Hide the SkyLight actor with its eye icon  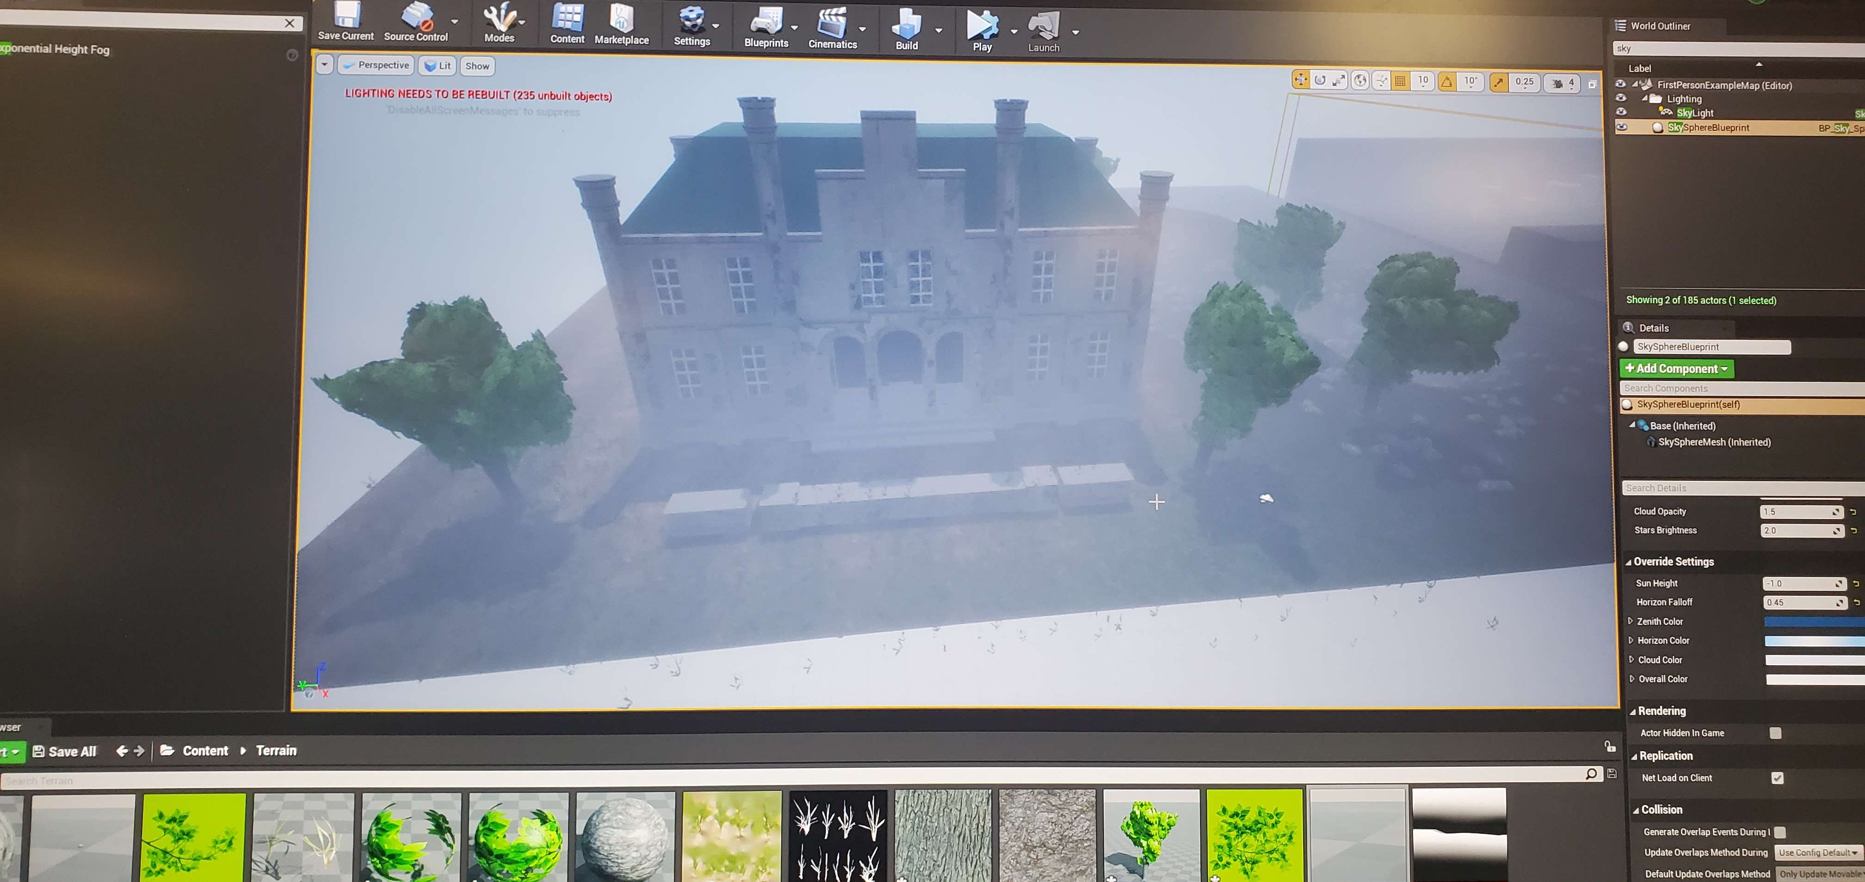click(1620, 112)
